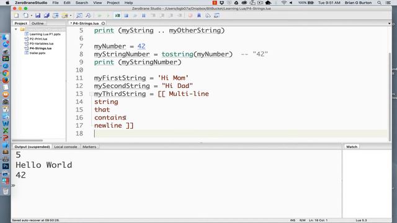Image resolution: width=397 pixels, height=223 pixels.
Task: Switch to the Local console tab
Action: click(x=66, y=147)
